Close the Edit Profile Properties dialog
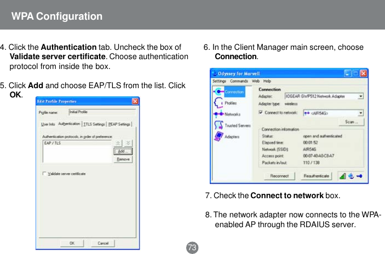 point(135,101)
